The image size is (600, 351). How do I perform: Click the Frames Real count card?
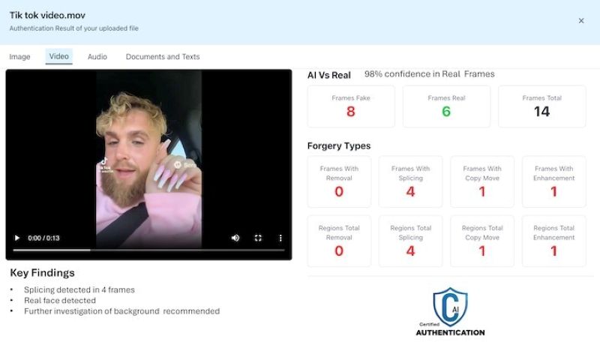pyautogui.click(x=446, y=106)
